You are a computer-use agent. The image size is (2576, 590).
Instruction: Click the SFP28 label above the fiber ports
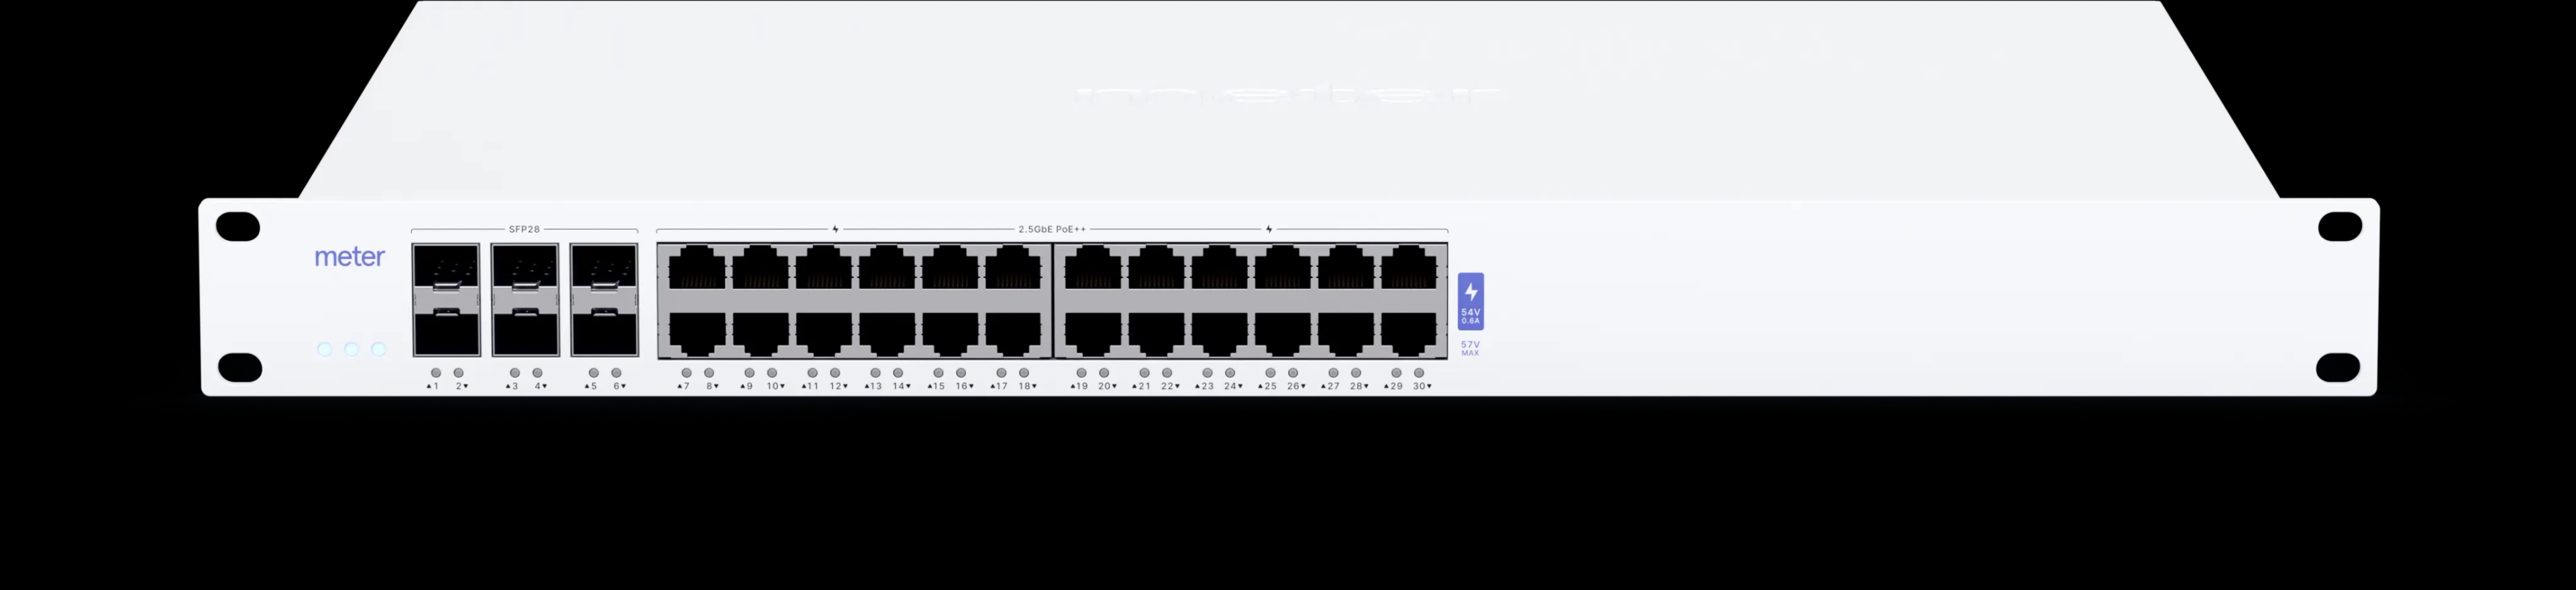(x=524, y=229)
